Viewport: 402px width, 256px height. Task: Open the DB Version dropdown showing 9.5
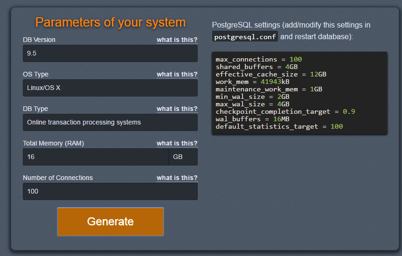point(110,53)
